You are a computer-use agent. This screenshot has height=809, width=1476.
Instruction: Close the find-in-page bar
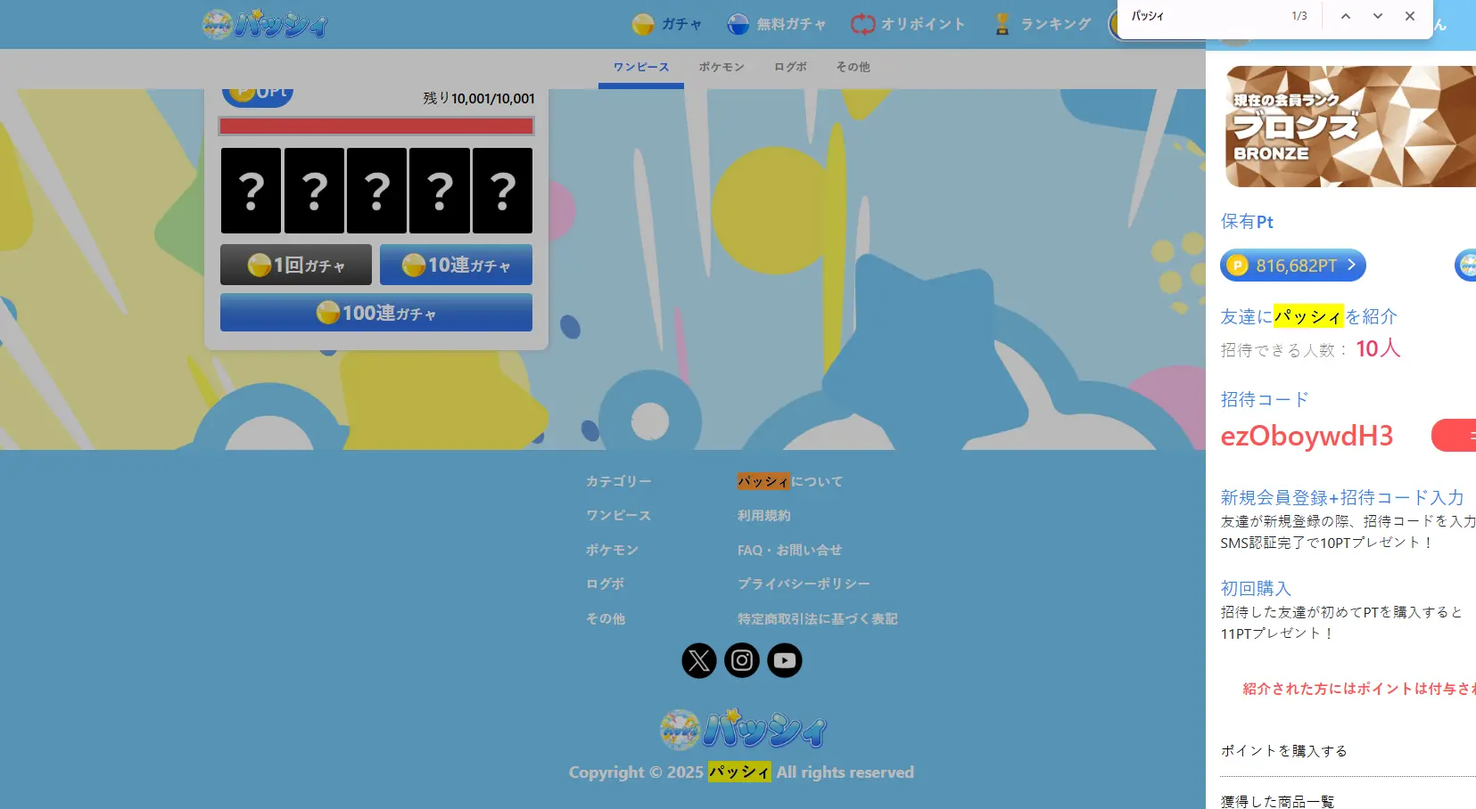click(x=1410, y=16)
